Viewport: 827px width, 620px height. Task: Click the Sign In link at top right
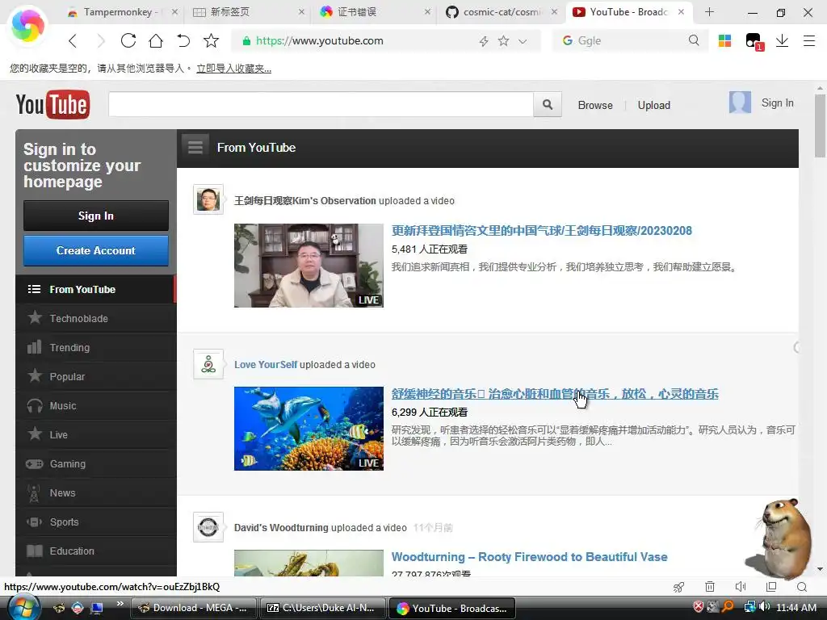pos(777,103)
